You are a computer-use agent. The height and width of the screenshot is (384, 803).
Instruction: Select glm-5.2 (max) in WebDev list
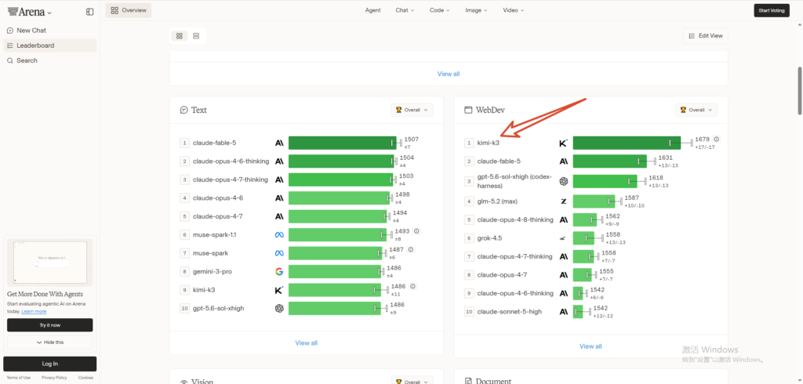497,201
